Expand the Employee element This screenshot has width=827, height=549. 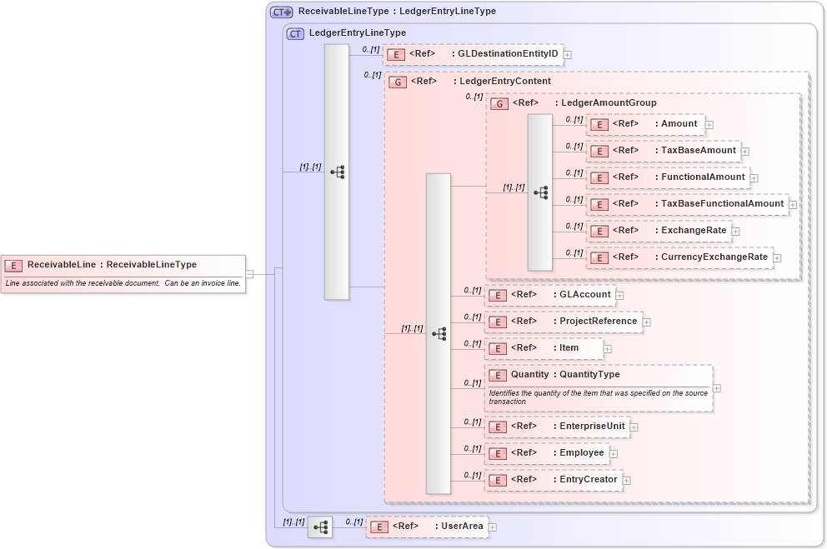click(x=611, y=453)
